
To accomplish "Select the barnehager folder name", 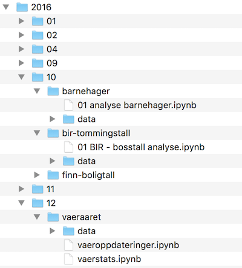I will (x=86, y=91).
